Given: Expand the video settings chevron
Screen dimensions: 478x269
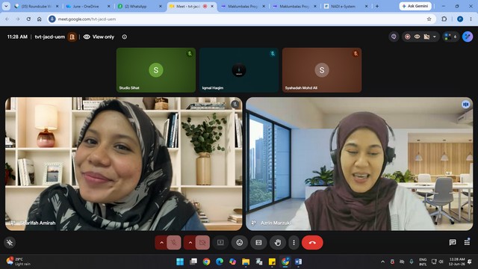Looking at the screenshot, I should (x=190, y=242).
